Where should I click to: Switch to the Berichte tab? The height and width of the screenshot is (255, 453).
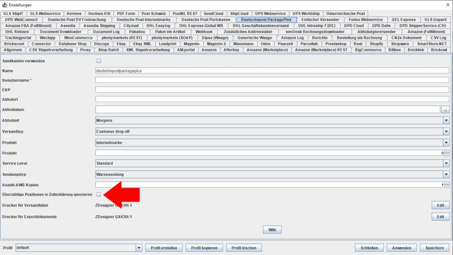(x=320, y=38)
